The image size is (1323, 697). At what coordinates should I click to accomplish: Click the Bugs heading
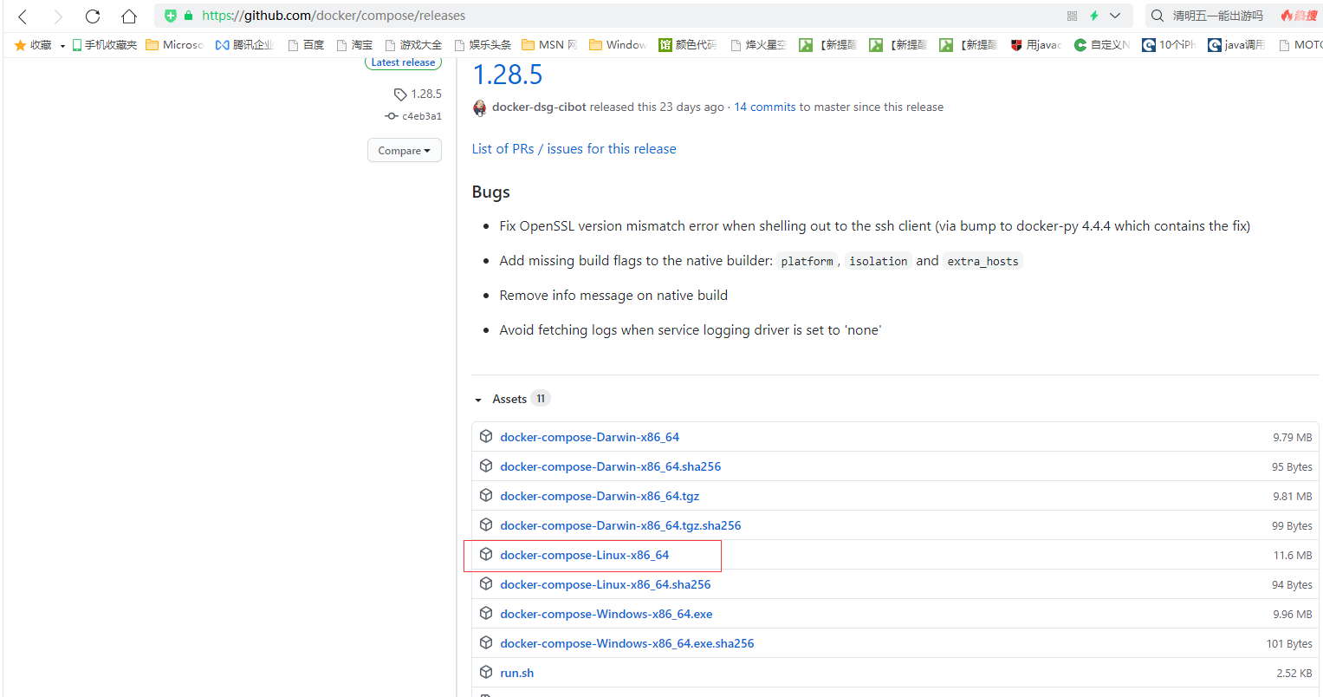point(490,192)
